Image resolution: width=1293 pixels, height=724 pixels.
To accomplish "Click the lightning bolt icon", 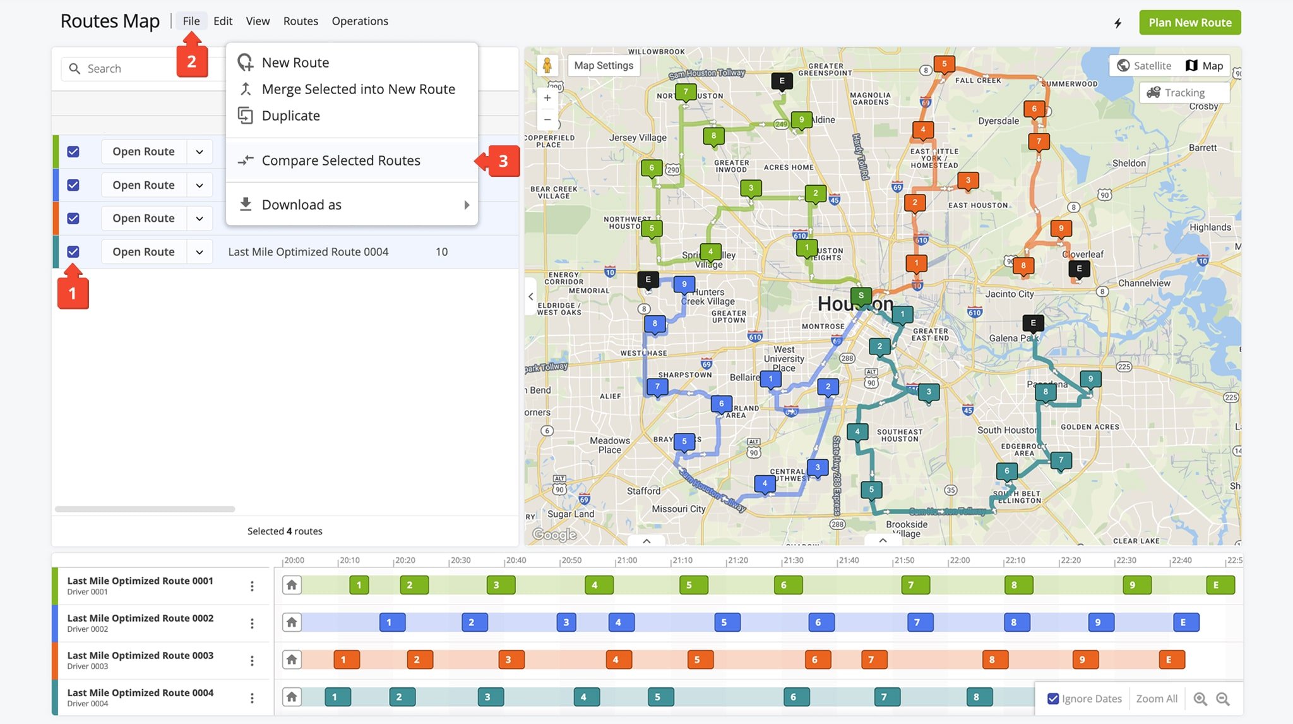I will (1117, 23).
